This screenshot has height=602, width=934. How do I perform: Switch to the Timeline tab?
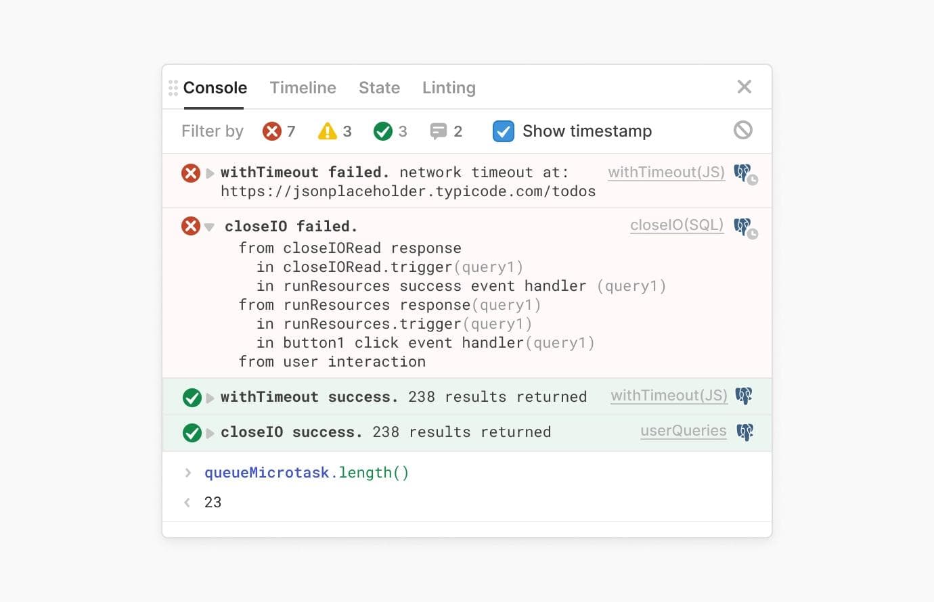[303, 87]
